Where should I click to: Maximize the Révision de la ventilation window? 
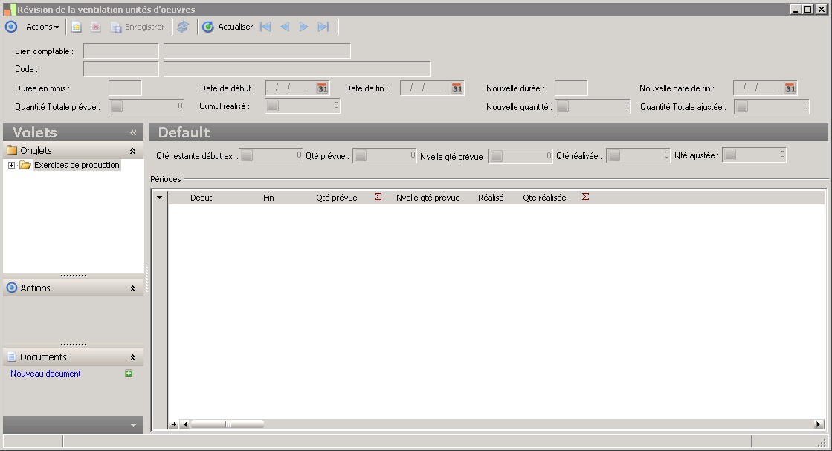tap(807, 9)
